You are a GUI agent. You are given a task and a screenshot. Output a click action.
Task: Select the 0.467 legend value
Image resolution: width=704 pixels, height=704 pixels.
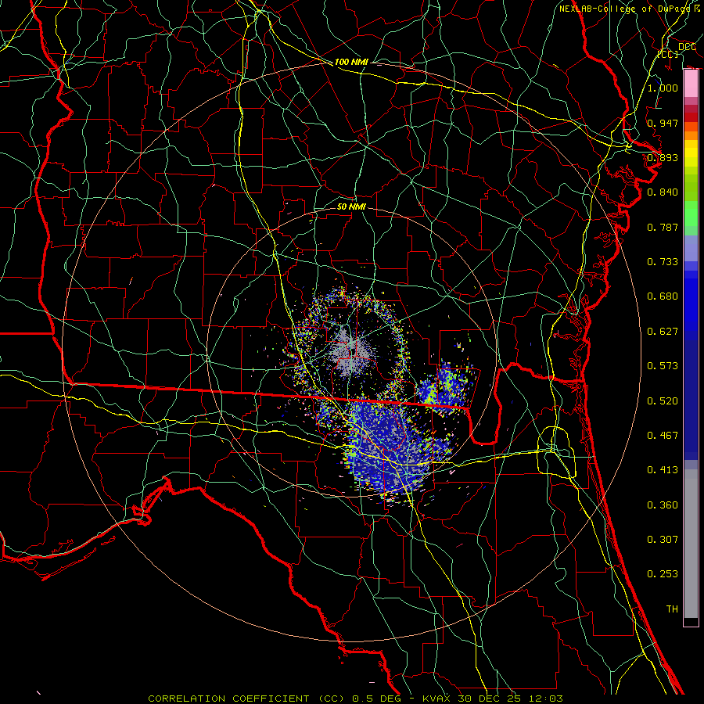coord(663,436)
